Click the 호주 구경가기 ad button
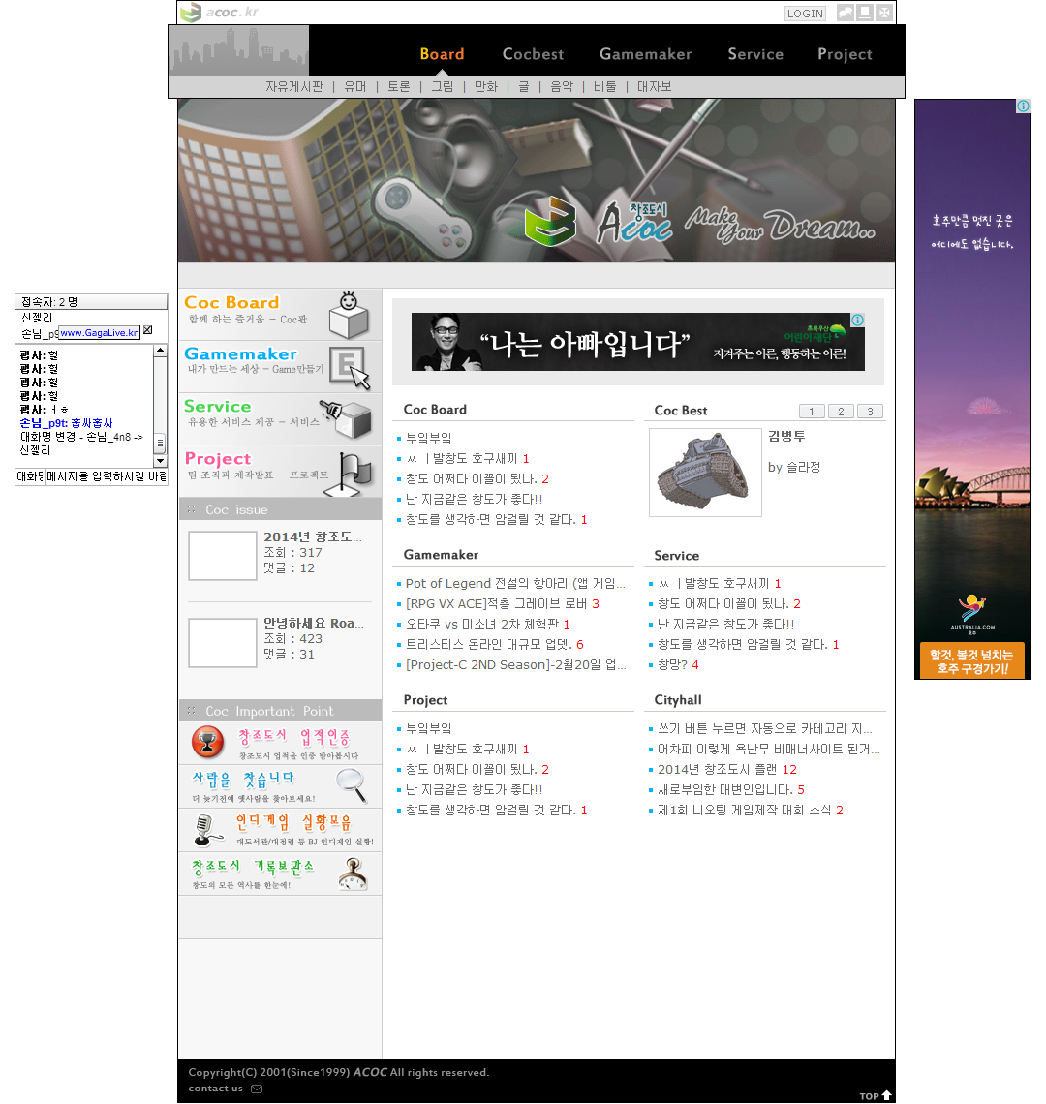 [x=971, y=661]
